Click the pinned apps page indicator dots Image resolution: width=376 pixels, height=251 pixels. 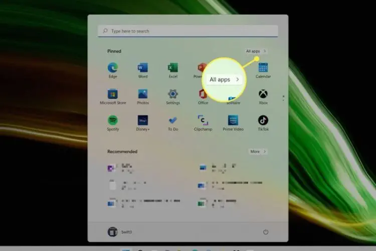[x=283, y=98]
